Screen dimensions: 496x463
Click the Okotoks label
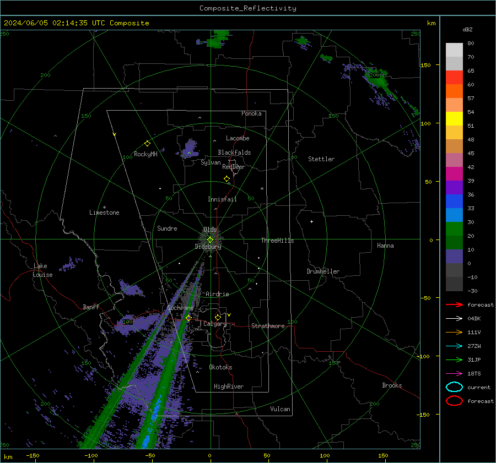(x=220, y=367)
